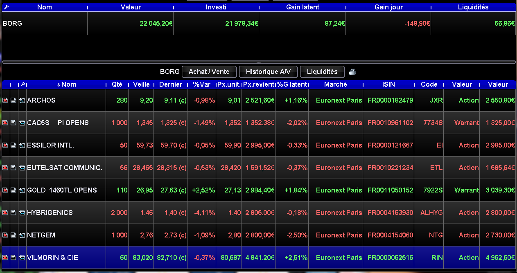Open HYBRIGENICS details document icon
Viewport: 517px width, 273px height.
pos(14,213)
